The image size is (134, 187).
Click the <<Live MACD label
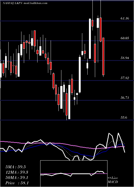[113, 180]
